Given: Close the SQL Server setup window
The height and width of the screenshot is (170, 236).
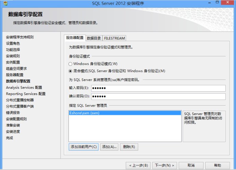Looking at the screenshot, I should click(227, 3).
